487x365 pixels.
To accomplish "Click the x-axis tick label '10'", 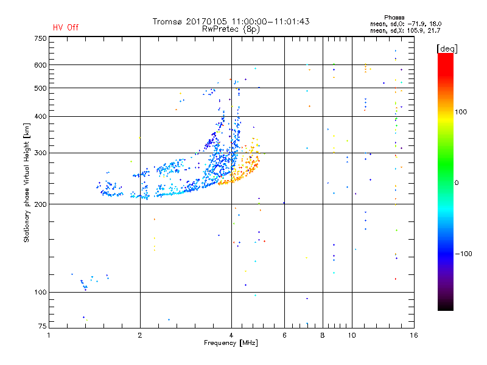I will 352,335.
